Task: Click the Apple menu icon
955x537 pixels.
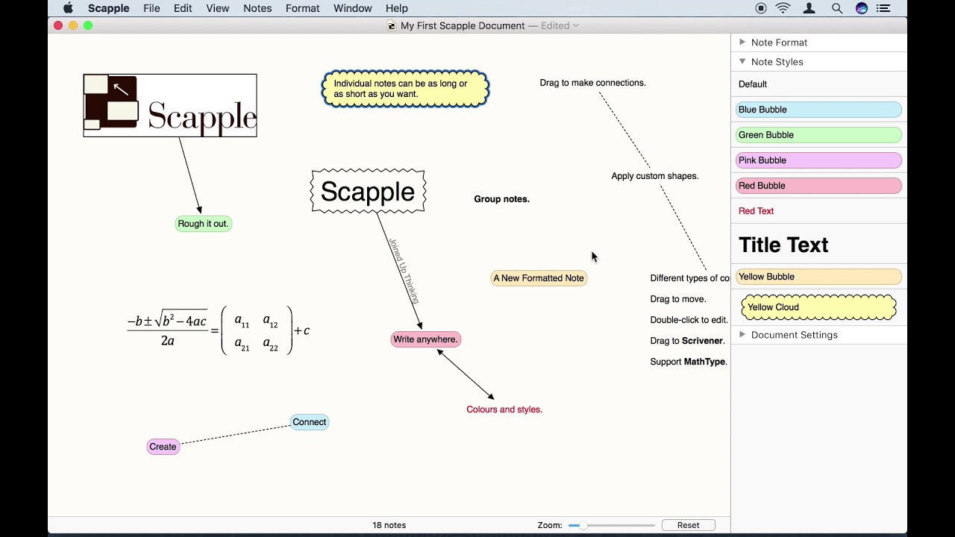Action: click(x=68, y=8)
